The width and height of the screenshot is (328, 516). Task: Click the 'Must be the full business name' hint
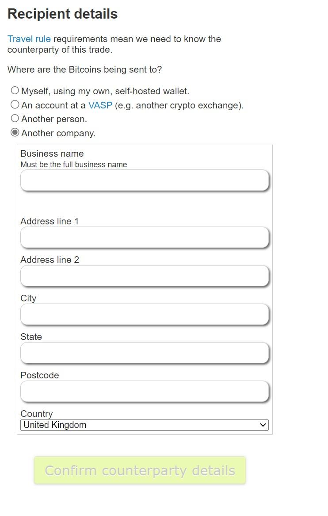click(x=74, y=165)
